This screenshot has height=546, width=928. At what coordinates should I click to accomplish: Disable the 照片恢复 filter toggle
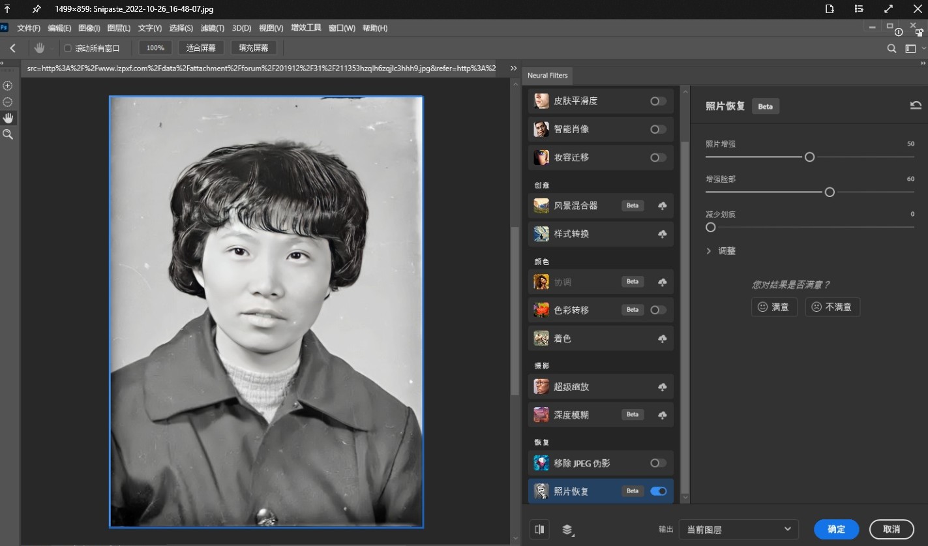pos(658,491)
